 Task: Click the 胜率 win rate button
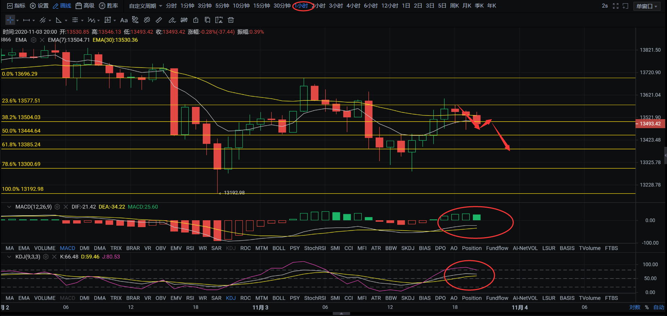[x=109, y=6]
